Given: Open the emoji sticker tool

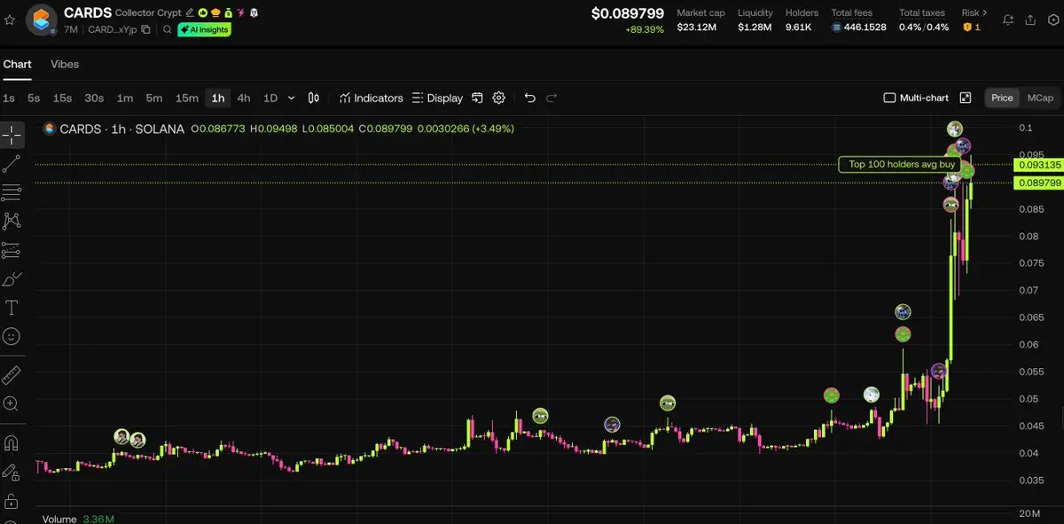Looking at the screenshot, I should (12, 336).
